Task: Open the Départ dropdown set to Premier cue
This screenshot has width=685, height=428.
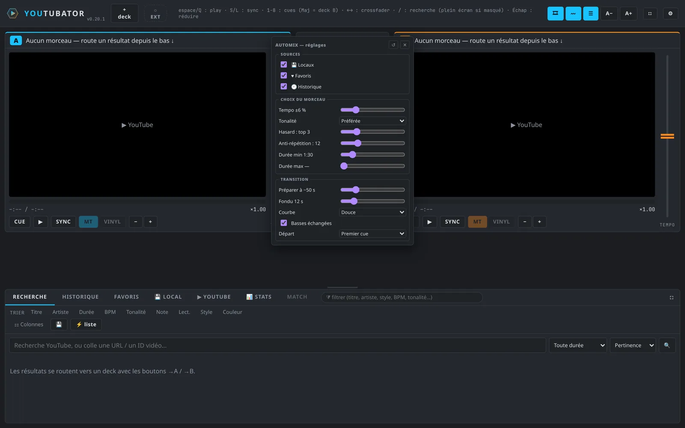Action: 372,234
